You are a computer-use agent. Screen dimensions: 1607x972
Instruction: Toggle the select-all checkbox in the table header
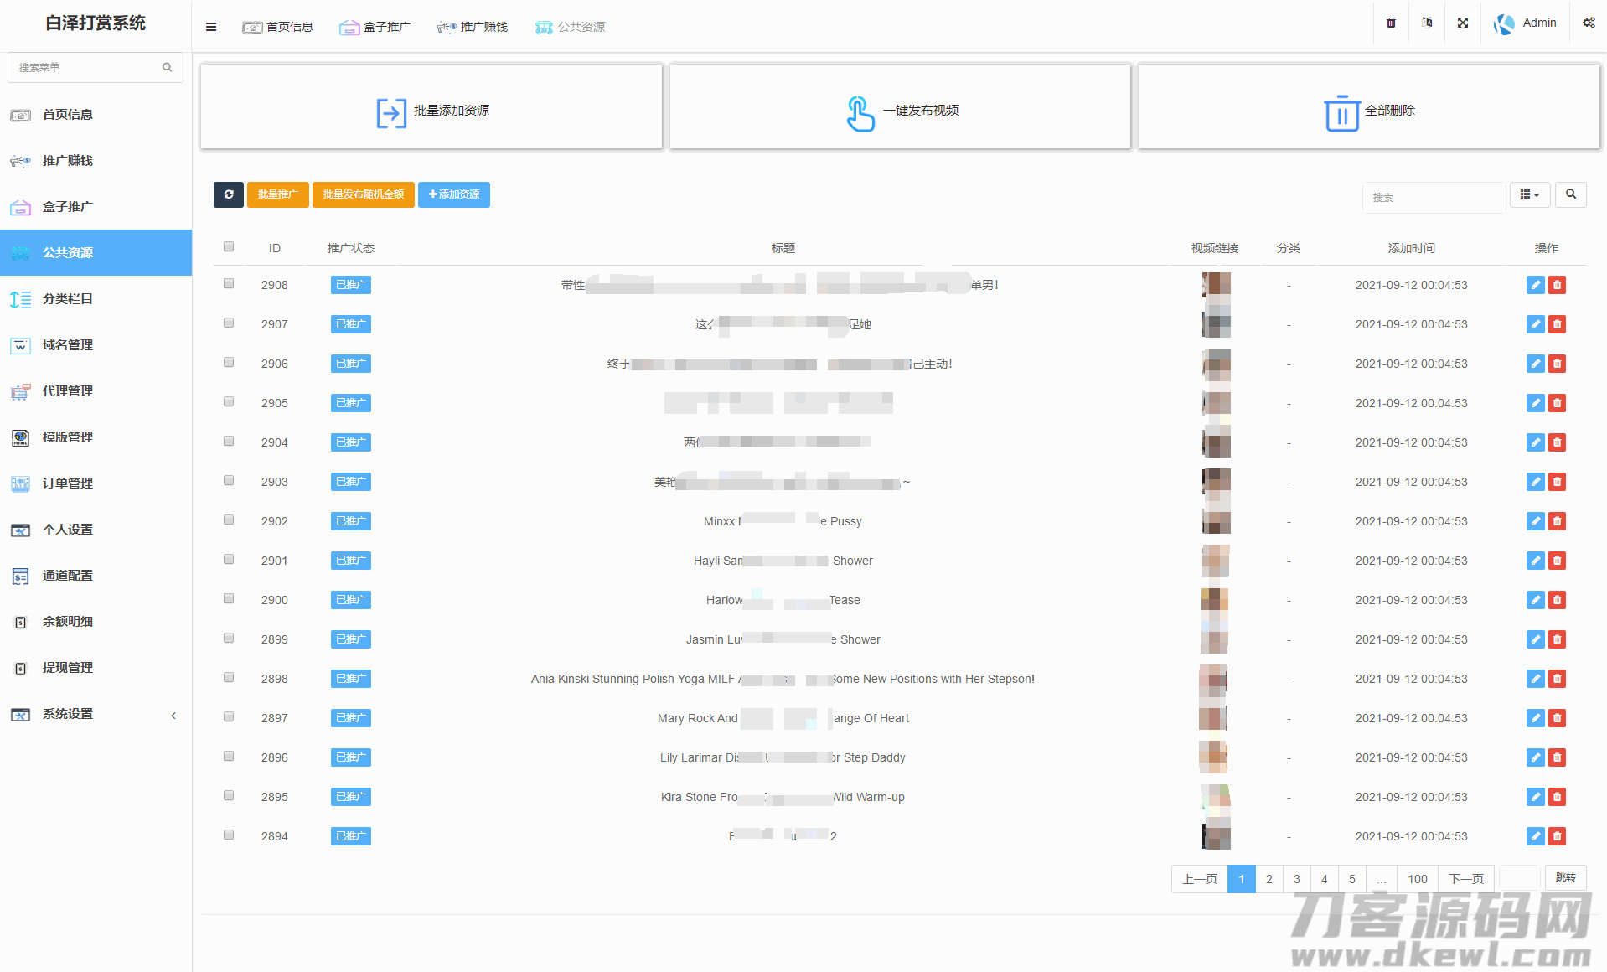[x=229, y=247]
